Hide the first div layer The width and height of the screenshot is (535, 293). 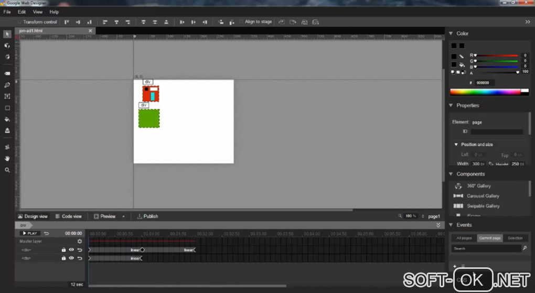coord(71,249)
